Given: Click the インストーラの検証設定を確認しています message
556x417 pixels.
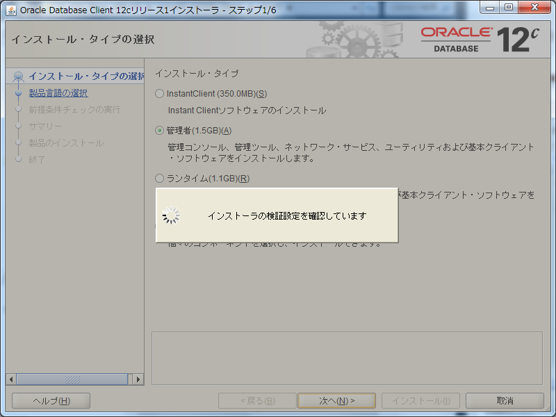Looking at the screenshot, I should tap(287, 215).
